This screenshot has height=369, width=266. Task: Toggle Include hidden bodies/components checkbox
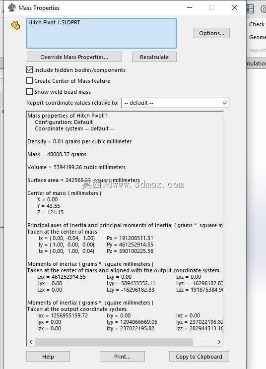[x=29, y=70]
